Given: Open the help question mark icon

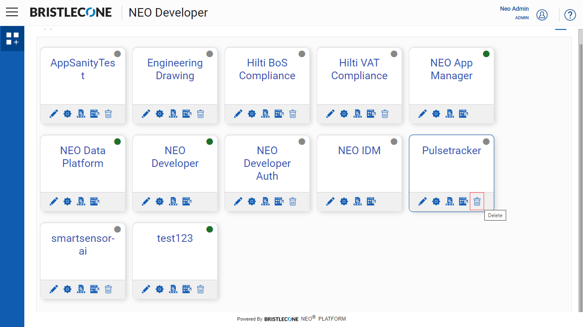Looking at the screenshot, I should (570, 15).
